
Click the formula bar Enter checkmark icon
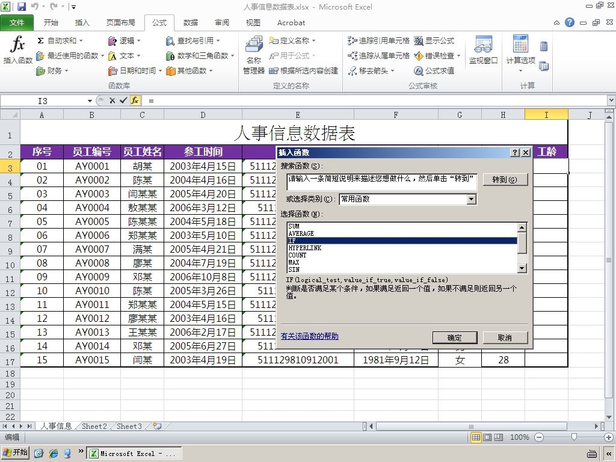(x=123, y=100)
